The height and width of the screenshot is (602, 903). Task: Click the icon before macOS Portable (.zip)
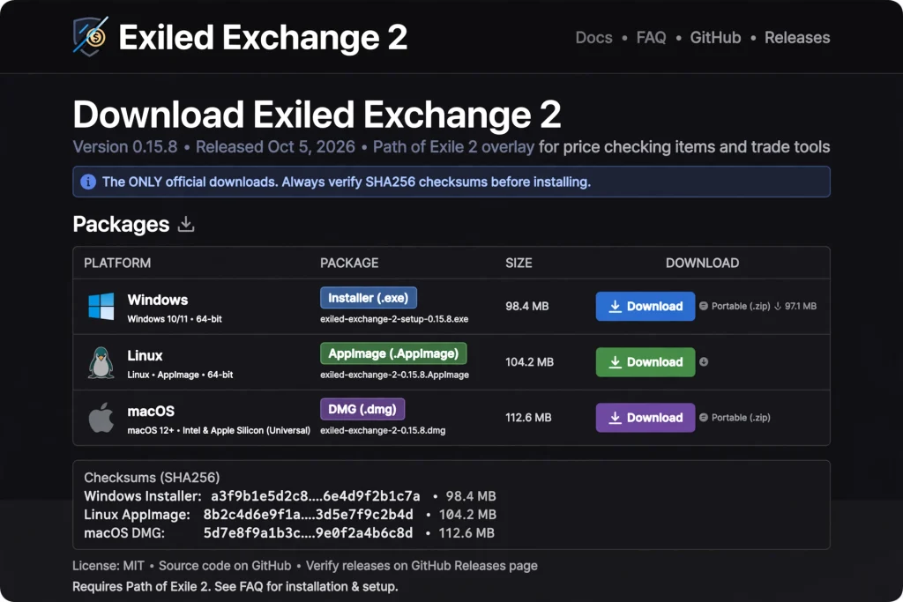[x=704, y=418]
